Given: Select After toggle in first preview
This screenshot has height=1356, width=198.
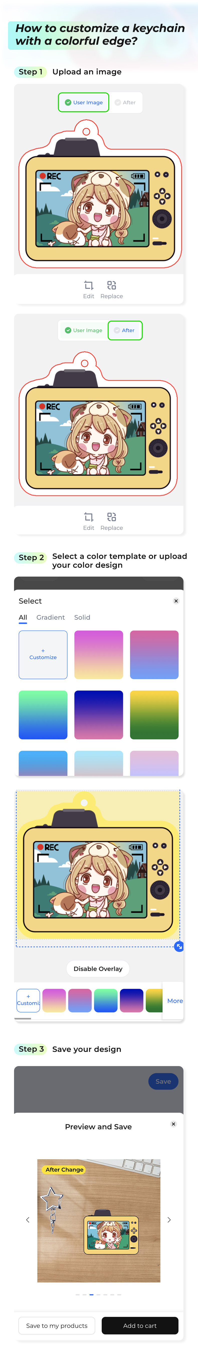Looking at the screenshot, I should (x=125, y=102).
